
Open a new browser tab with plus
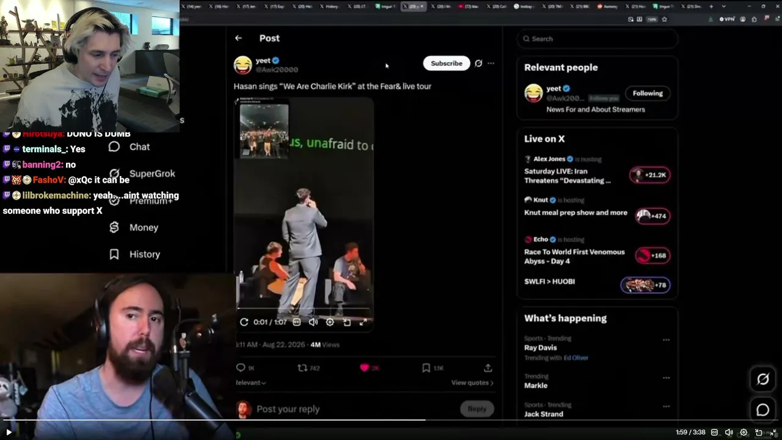click(x=711, y=6)
